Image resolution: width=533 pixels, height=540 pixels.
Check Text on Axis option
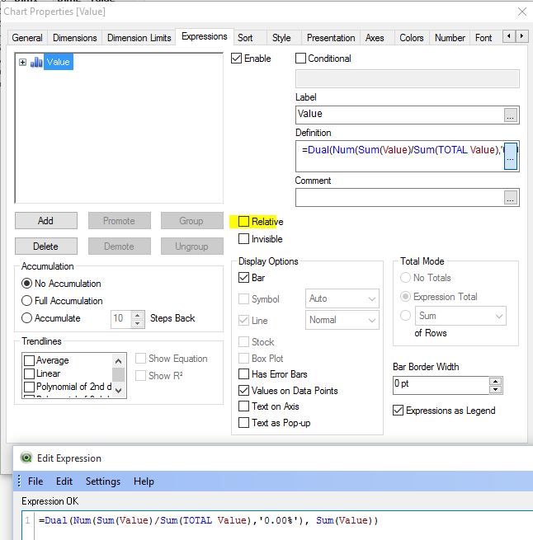243,406
